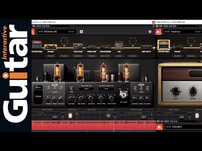Viewport: 202px width, 151px height.
Task: Open Parametric selector under second EQ
Action: (x=133, y=56)
